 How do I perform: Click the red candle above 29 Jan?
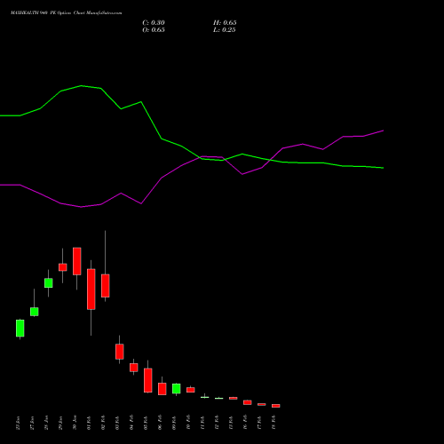click(x=63, y=267)
